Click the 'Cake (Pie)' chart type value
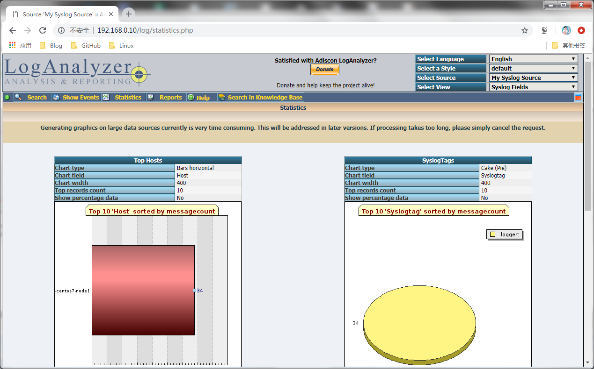Screen dimensions: 594x369 [x=494, y=168]
